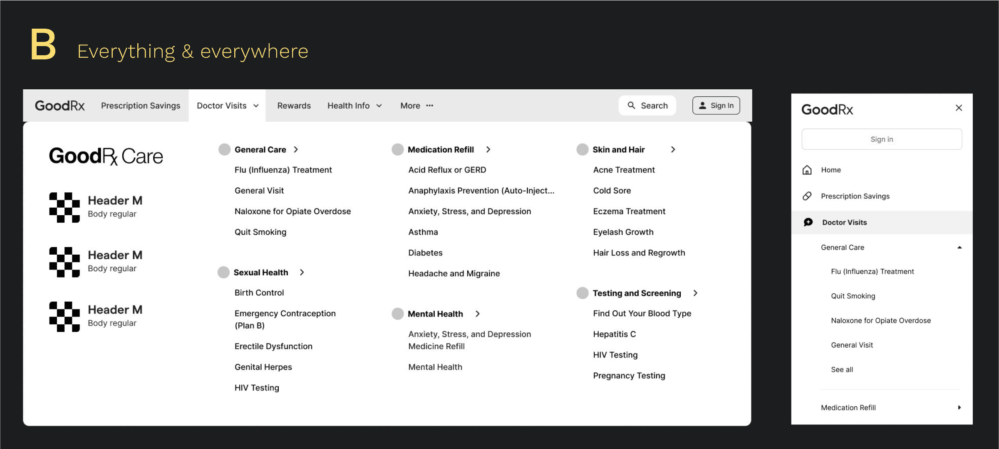The image size is (999, 449).
Task: Open the Eyelash Growth link
Action: tap(623, 232)
